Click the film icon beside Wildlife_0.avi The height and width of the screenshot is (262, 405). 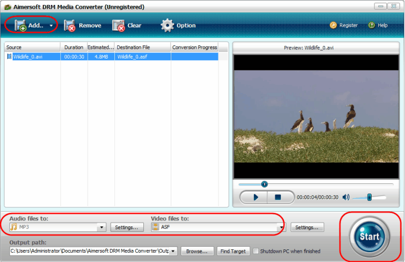click(x=9, y=56)
